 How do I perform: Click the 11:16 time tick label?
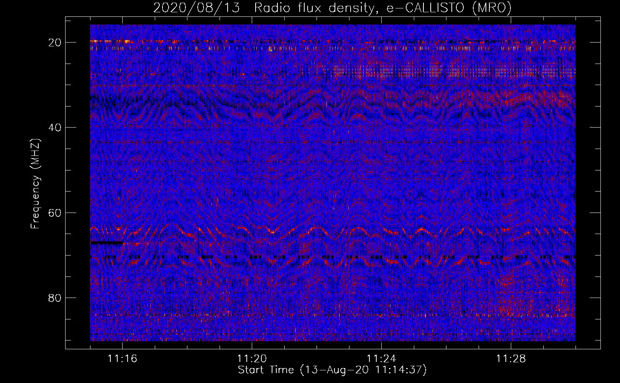tap(123, 358)
